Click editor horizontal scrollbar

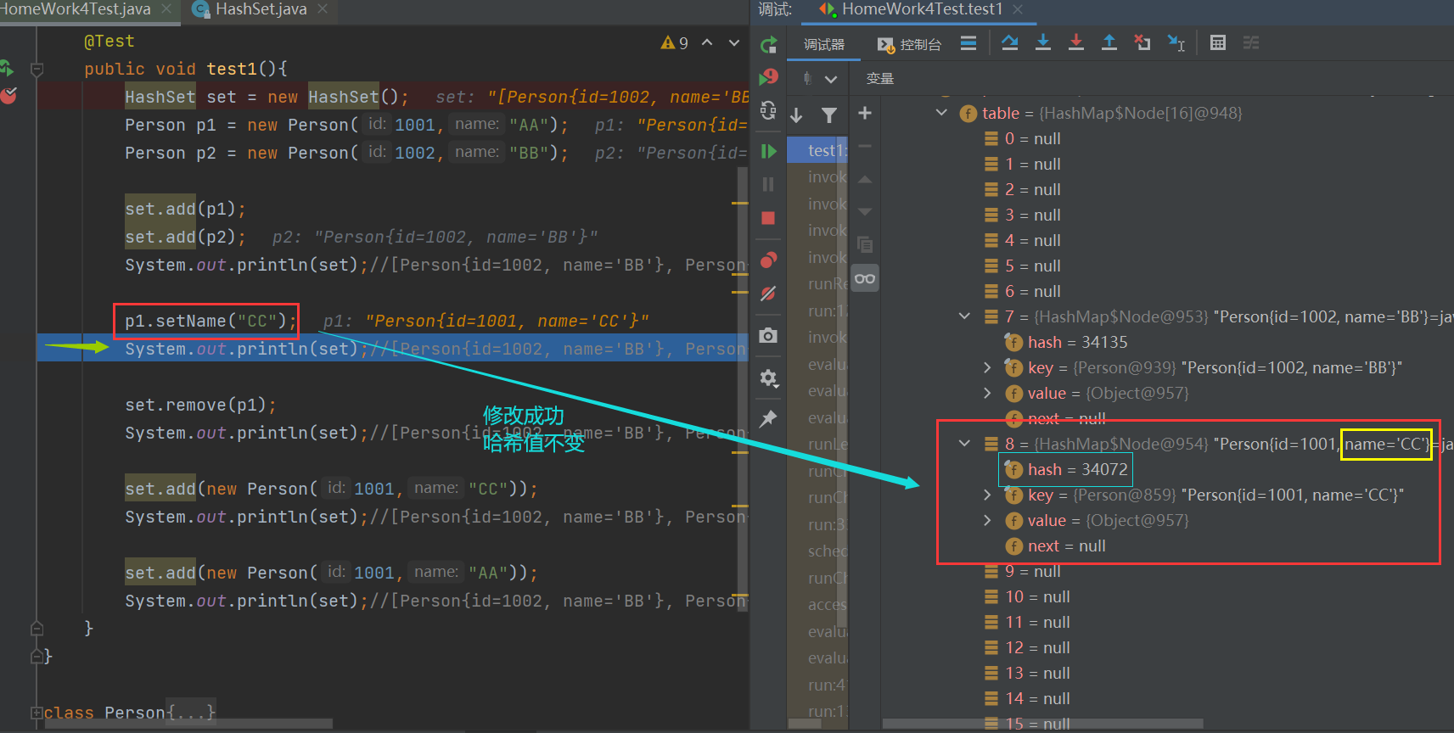[188, 724]
